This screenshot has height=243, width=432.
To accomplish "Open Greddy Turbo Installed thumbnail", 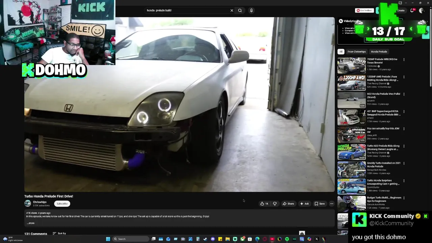I will (x=351, y=169).
